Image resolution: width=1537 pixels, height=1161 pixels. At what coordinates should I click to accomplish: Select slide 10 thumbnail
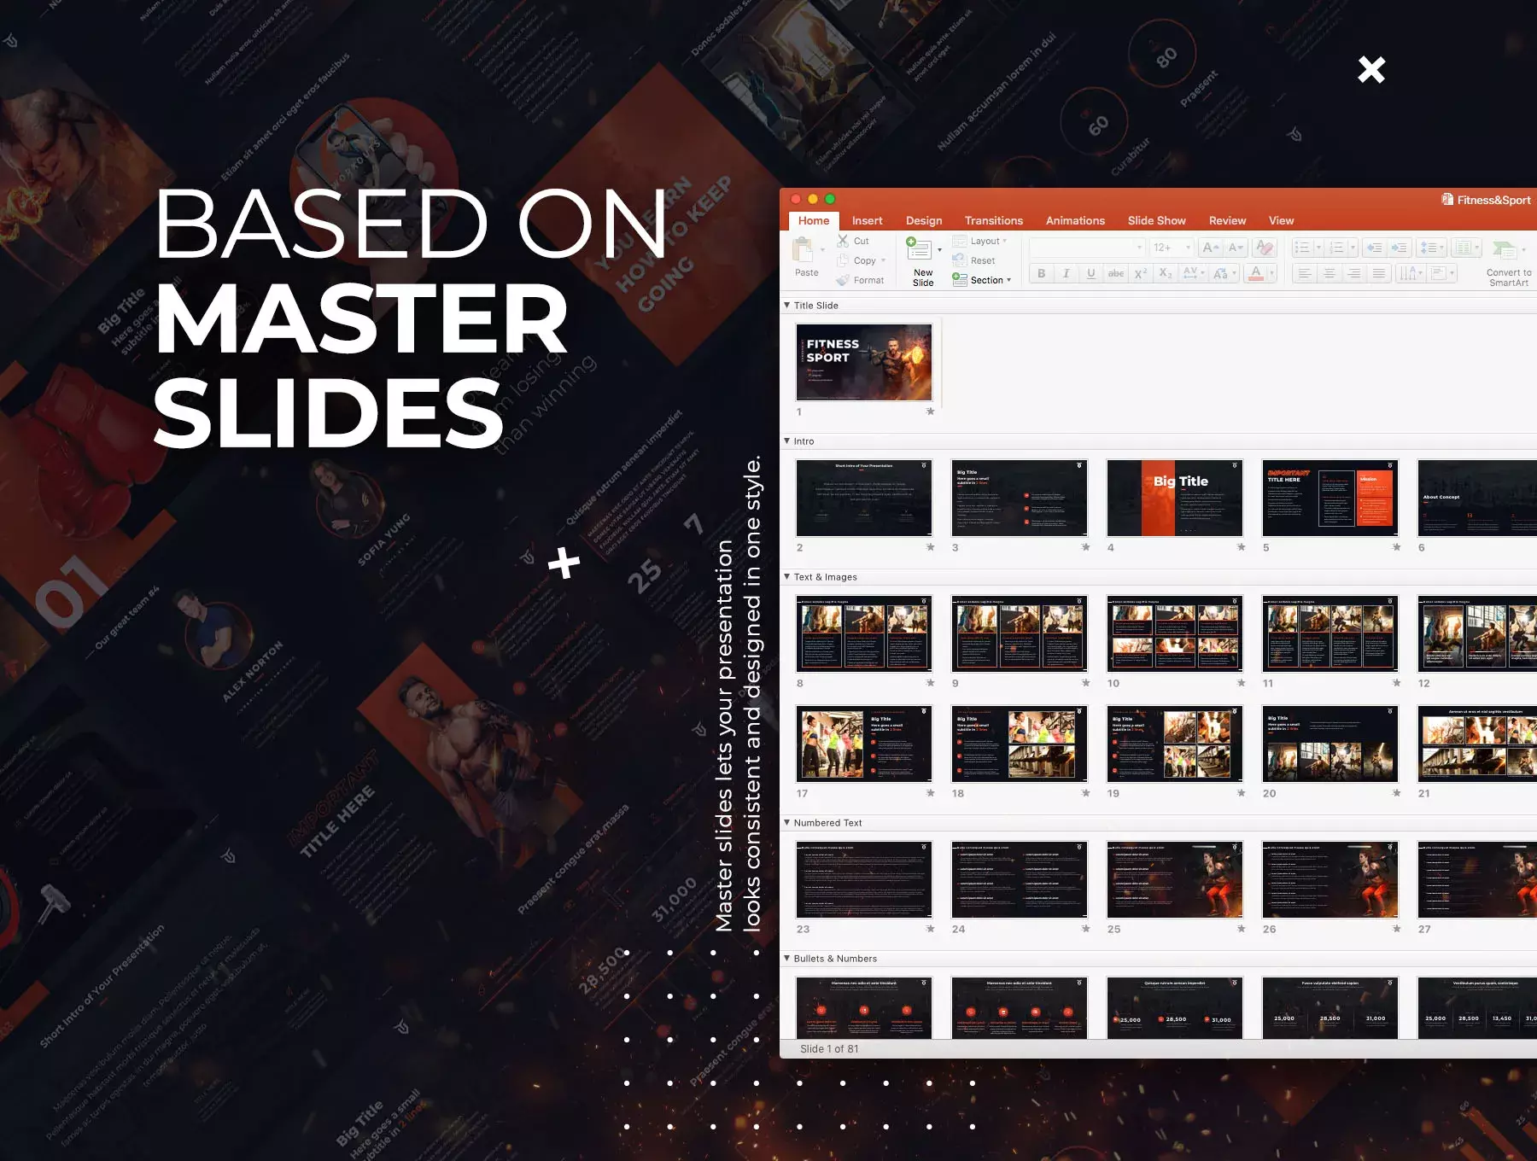tap(1175, 633)
